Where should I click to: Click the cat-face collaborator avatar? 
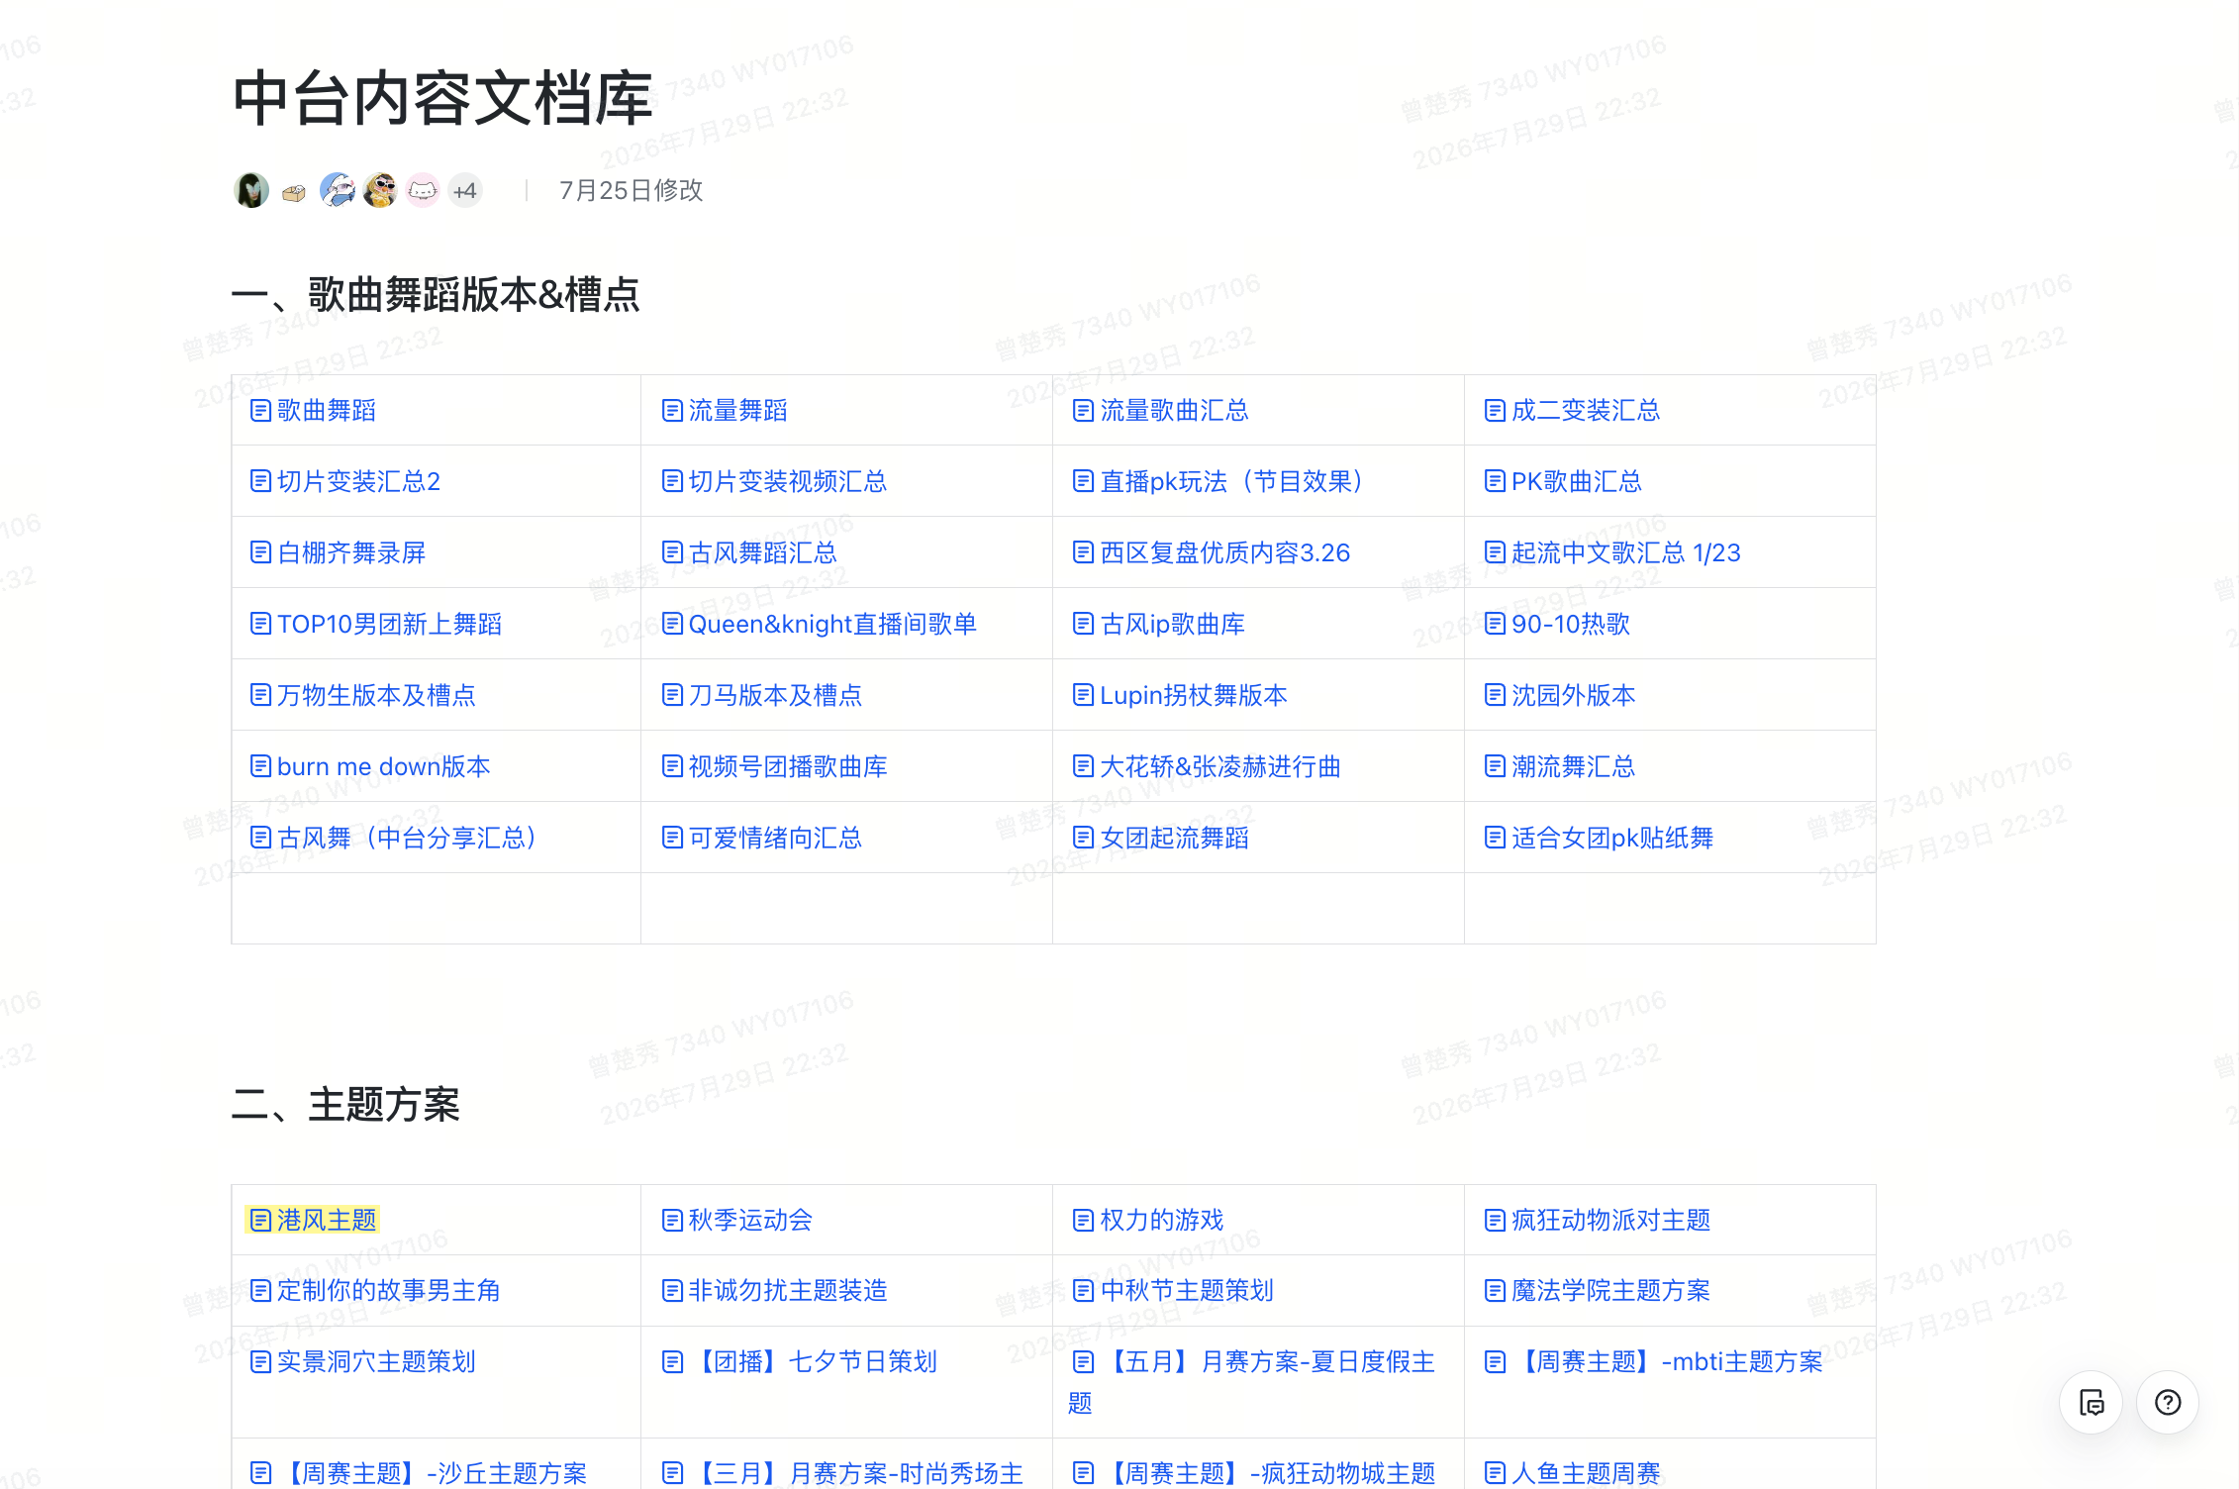pyautogui.click(x=423, y=190)
